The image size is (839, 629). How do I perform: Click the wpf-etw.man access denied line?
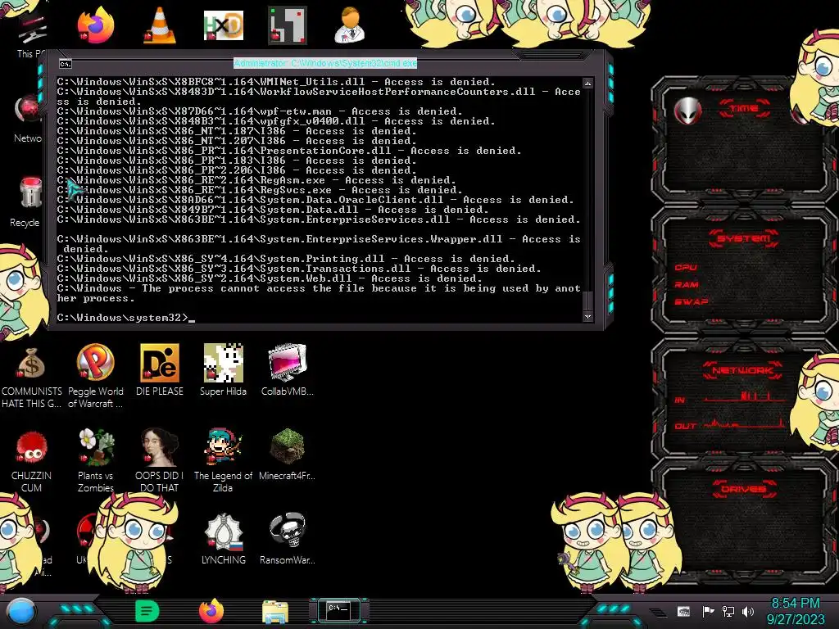260,111
